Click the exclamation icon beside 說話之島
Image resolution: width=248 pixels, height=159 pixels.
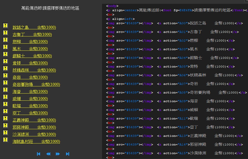pos(5,25)
